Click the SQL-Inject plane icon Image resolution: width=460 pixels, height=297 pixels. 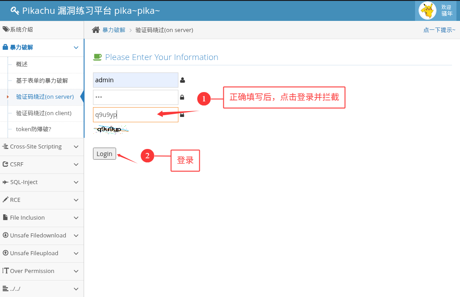pos(5,182)
